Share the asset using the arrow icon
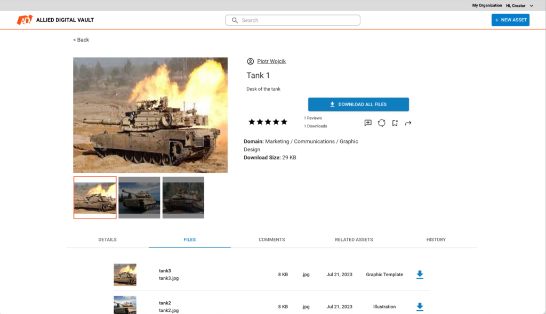This screenshot has height=314, width=546. (x=408, y=123)
